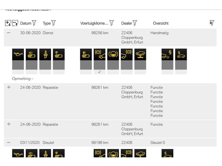Click the brake fluid icon in Sleutel row

point(113,153)
